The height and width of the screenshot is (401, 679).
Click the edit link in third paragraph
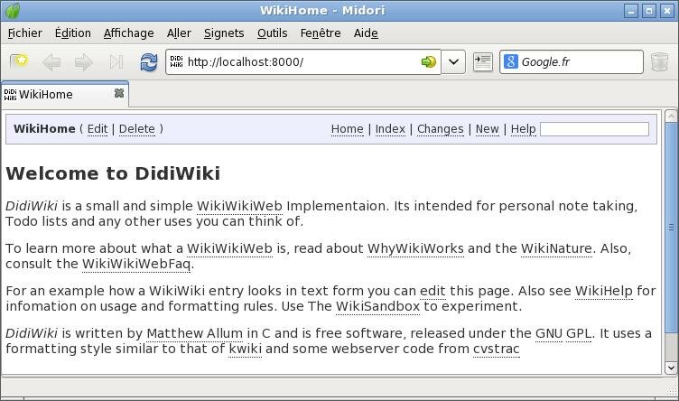point(433,291)
